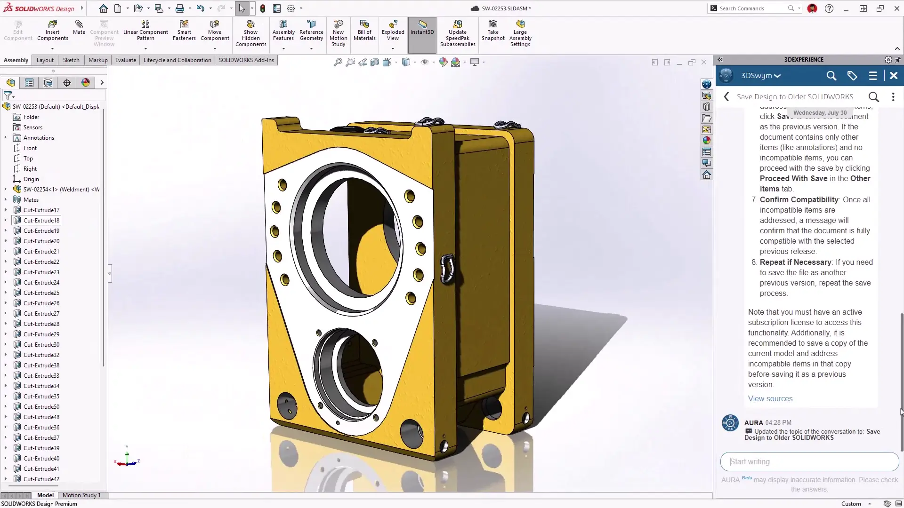The image size is (904, 508).
Task: Open the Lifecycle and Collaboration tab
Action: pyautogui.click(x=177, y=60)
